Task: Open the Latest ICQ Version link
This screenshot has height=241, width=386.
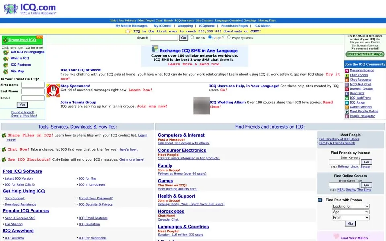Action: pos(19,178)
